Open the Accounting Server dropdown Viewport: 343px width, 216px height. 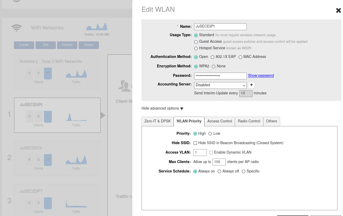tap(220, 85)
